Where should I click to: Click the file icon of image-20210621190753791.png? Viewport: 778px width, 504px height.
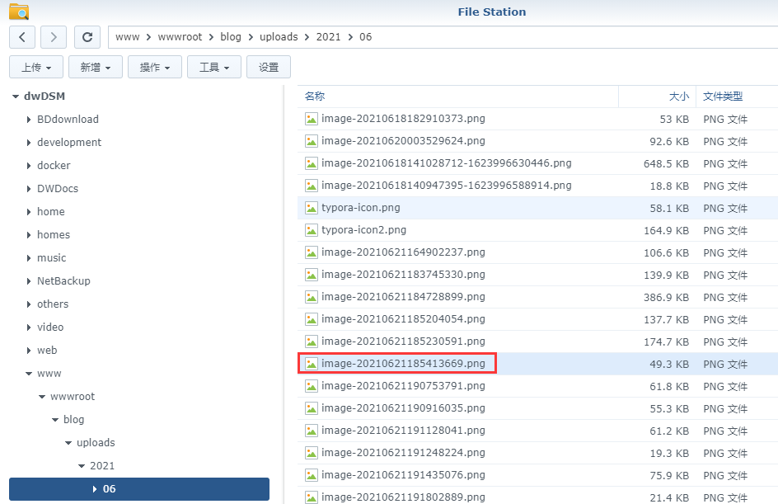pyautogui.click(x=311, y=386)
